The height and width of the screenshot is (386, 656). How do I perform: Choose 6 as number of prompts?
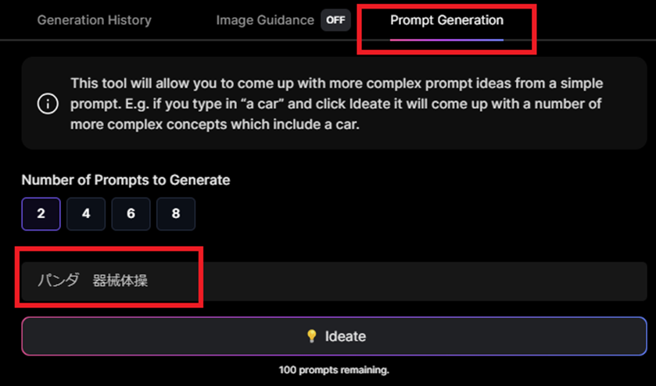(x=131, y=213)
